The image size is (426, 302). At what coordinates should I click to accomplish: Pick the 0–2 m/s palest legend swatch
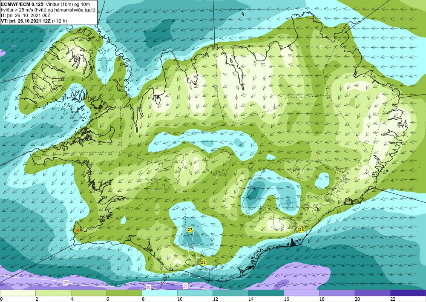point(17,293)
